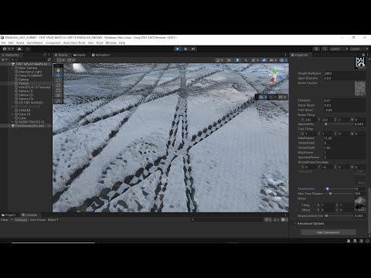Screen dimensions: 371x278
Task: Open the File menu
Action: coord(4,42)
